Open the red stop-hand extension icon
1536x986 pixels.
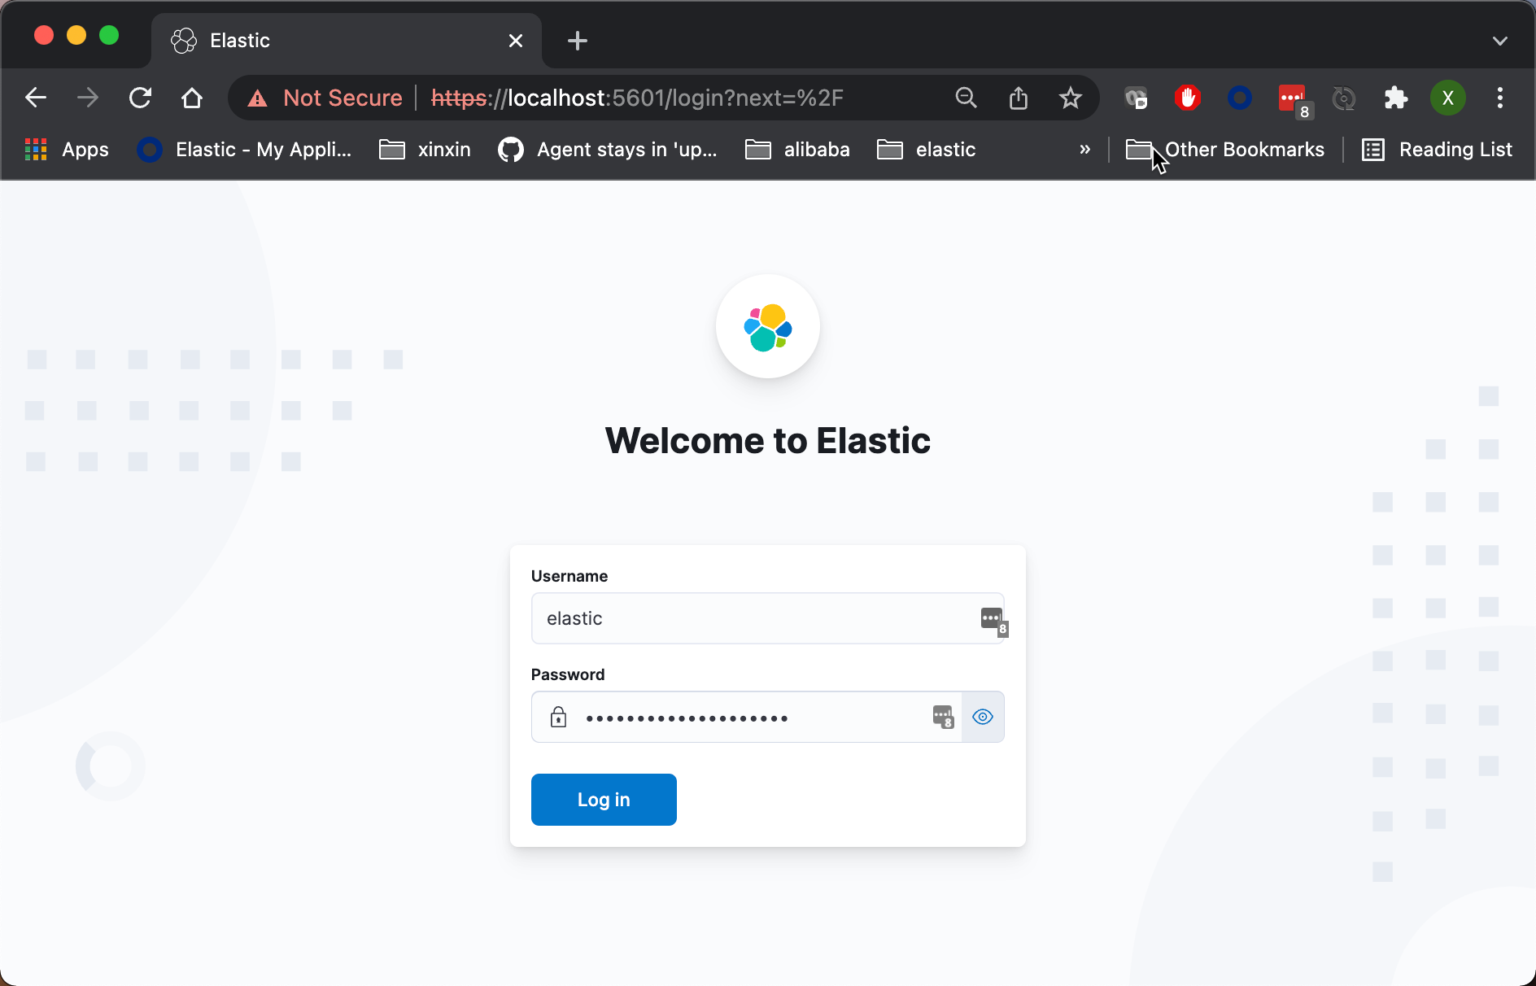coord(1188,98)
